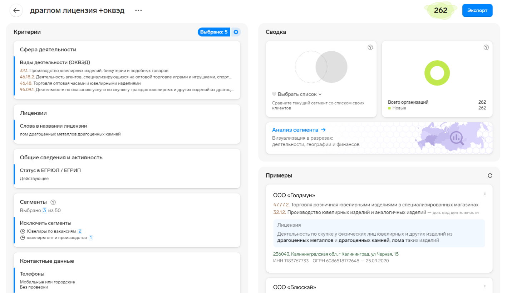Open the Исключить сегменты criterion
The image size is (507, 293).
point(45,223)
